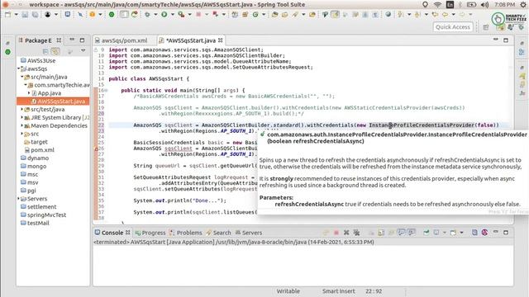This screenshot has width=529, height=297.
Task: Toggle Scroll Lock in Console toolbar
Action: [381, 233]
